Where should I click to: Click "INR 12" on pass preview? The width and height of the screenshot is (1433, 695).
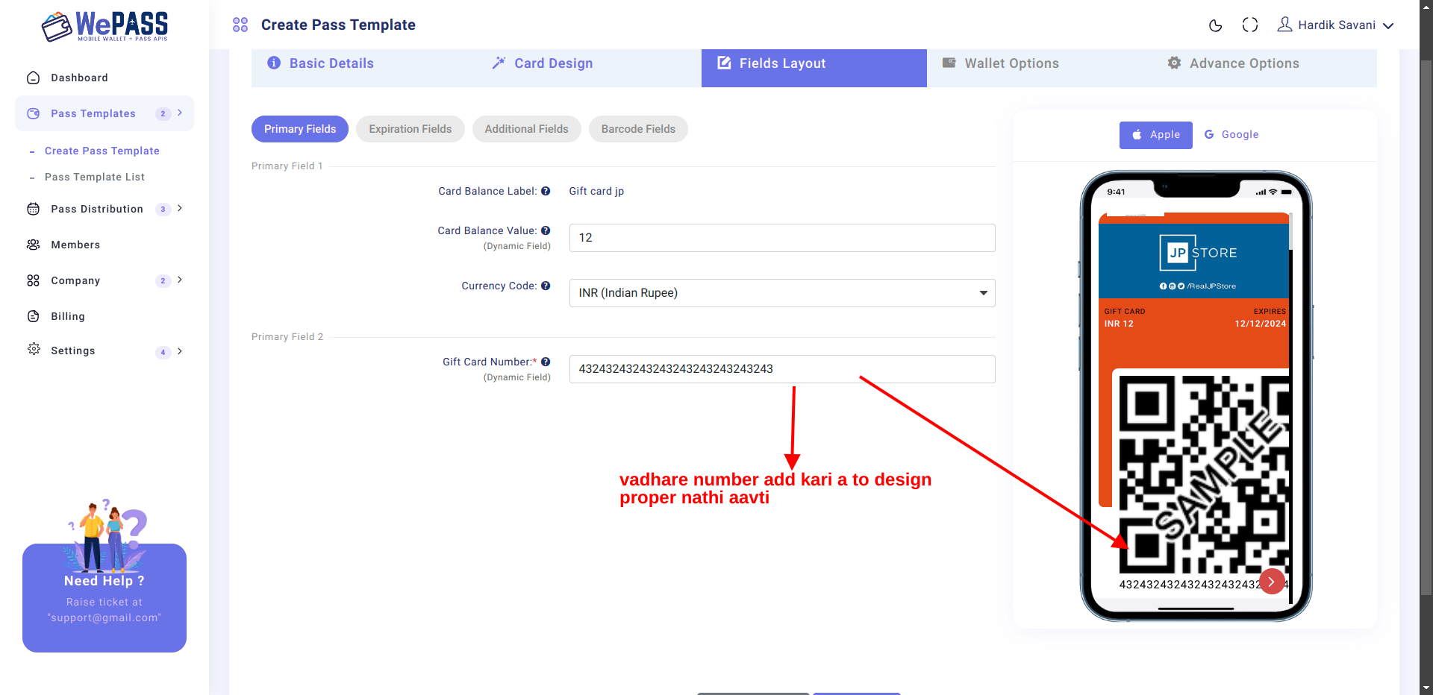(1119, 324)
